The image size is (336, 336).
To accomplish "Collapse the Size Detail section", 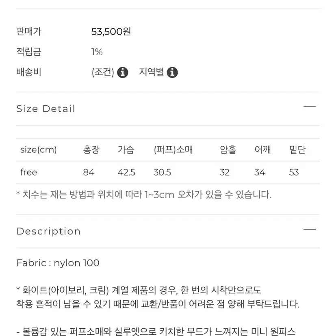I will tap(310, 106).
